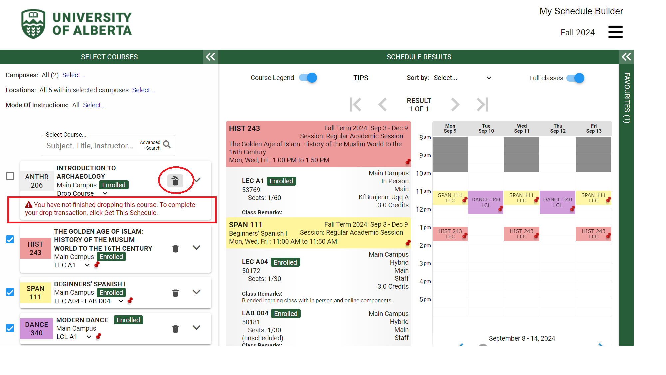The width and height of the screenshot is (666, 375).
Task: Collapse the Select Courses panel arrows
Action: 210,57
